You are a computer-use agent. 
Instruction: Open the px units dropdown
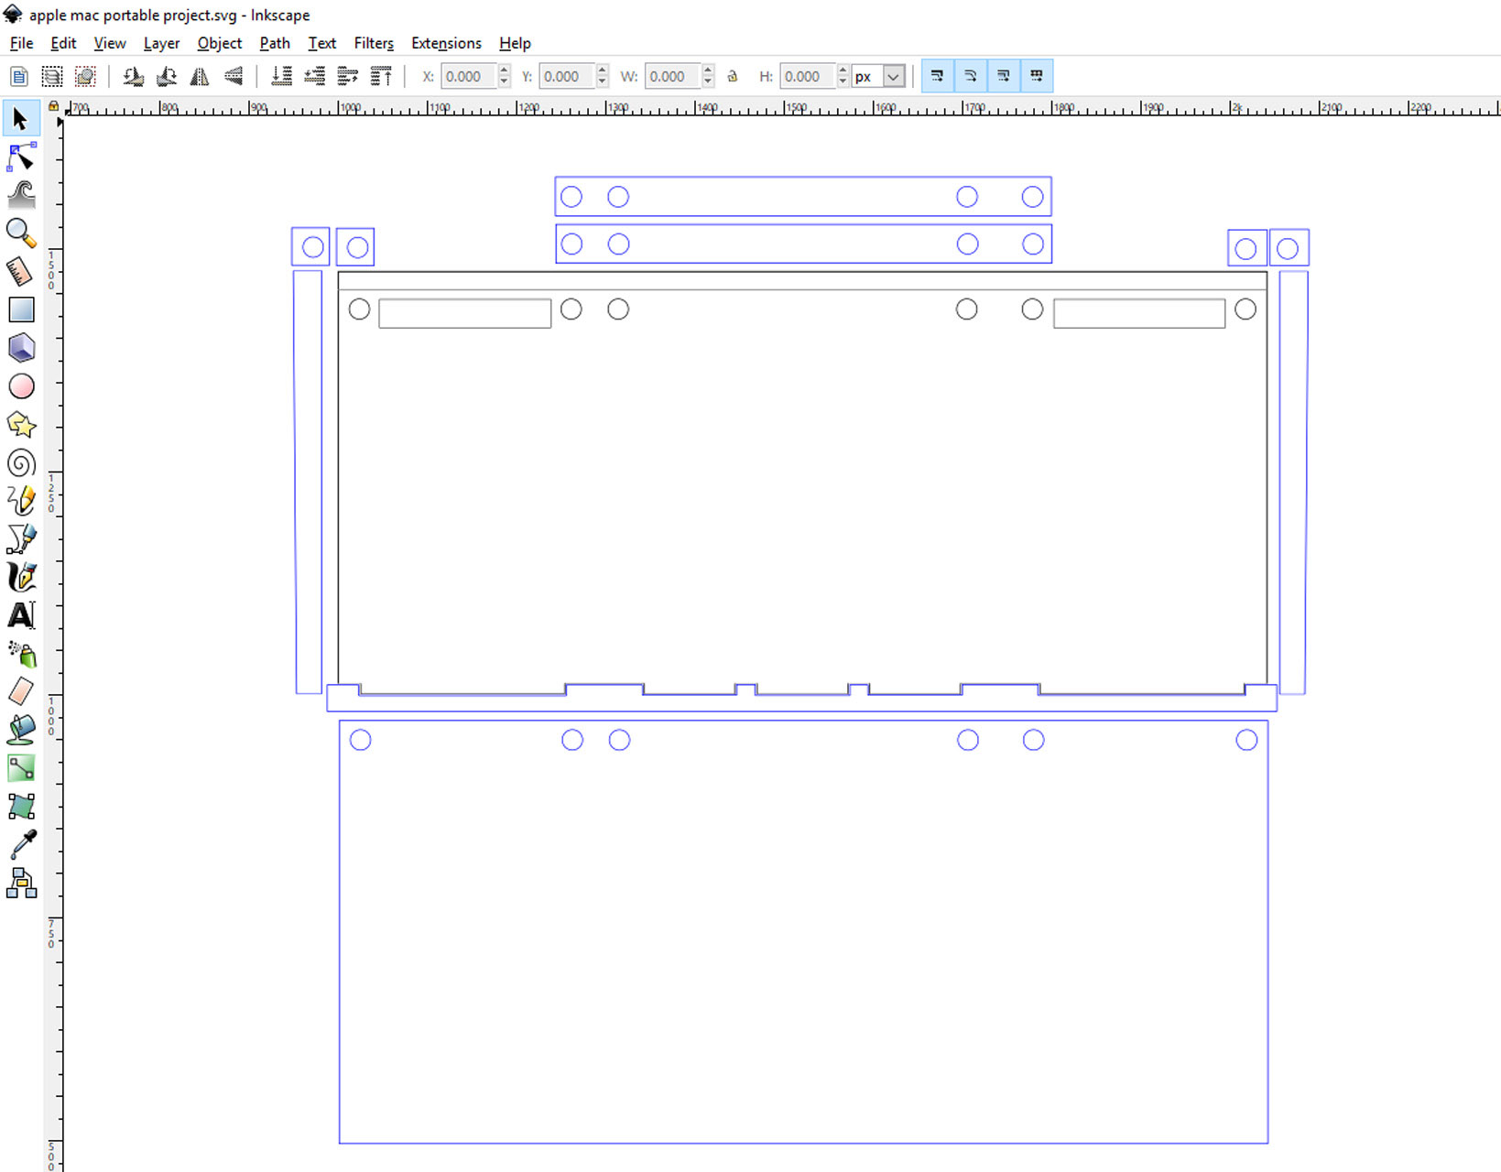point(893,77)
